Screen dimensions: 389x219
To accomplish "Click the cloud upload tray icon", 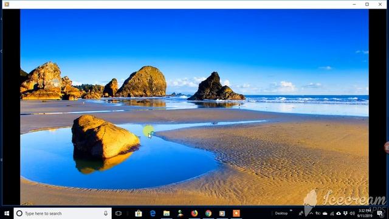I will (339, 214).
